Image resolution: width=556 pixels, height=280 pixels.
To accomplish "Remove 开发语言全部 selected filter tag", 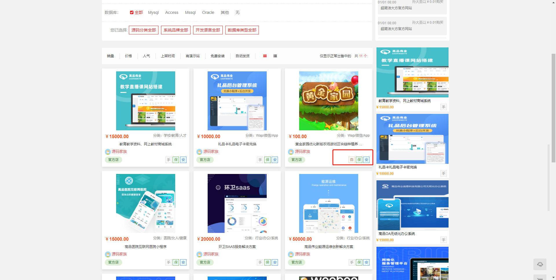I will click(208, 30).
